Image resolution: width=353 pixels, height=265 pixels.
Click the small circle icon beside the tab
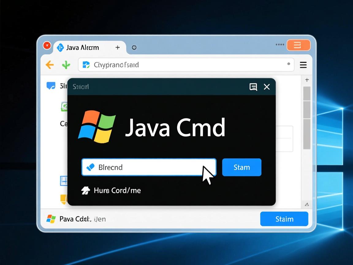pos(134,48)
